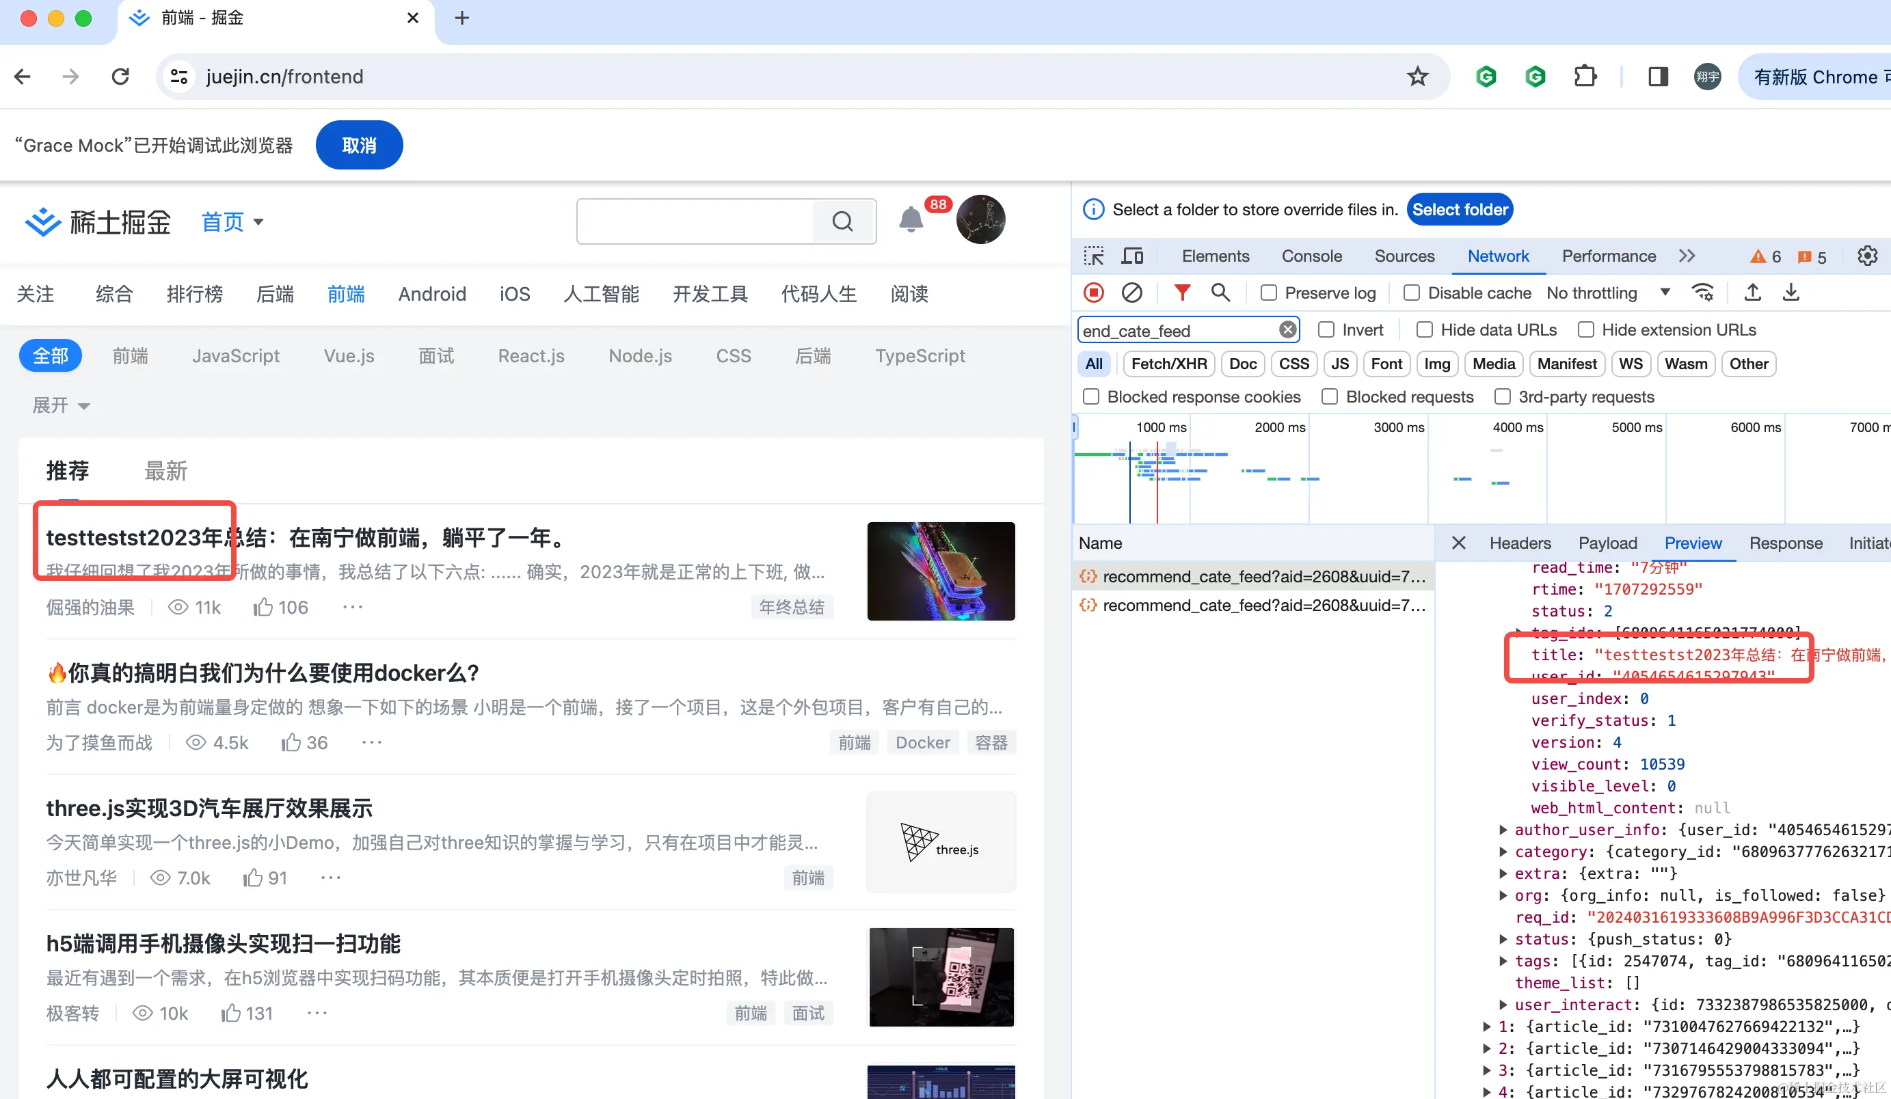Click the 取消 debugging button

tap(359, 146)
